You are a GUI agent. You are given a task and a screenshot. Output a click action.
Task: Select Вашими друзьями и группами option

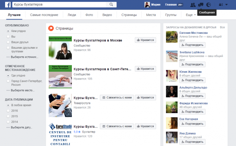pyautogui.click(x=8, y=48)
